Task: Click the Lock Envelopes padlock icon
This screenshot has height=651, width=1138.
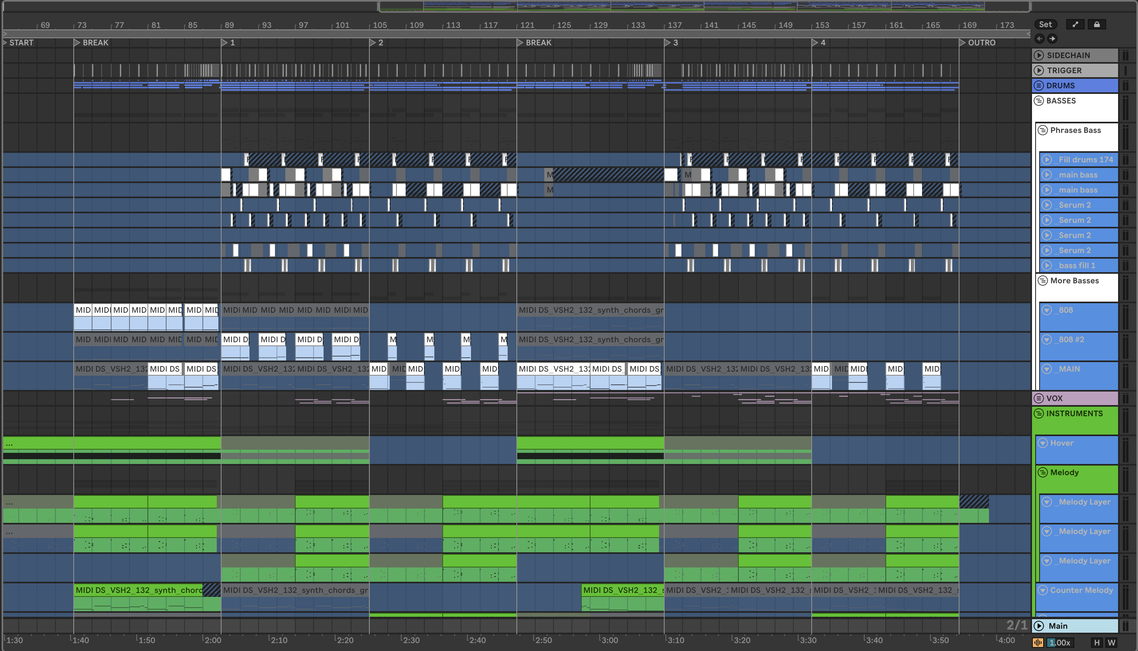Action: tap(1097, 25)
